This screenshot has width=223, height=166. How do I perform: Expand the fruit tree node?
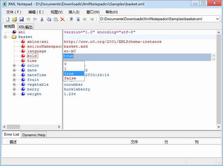tap(14, 80)
